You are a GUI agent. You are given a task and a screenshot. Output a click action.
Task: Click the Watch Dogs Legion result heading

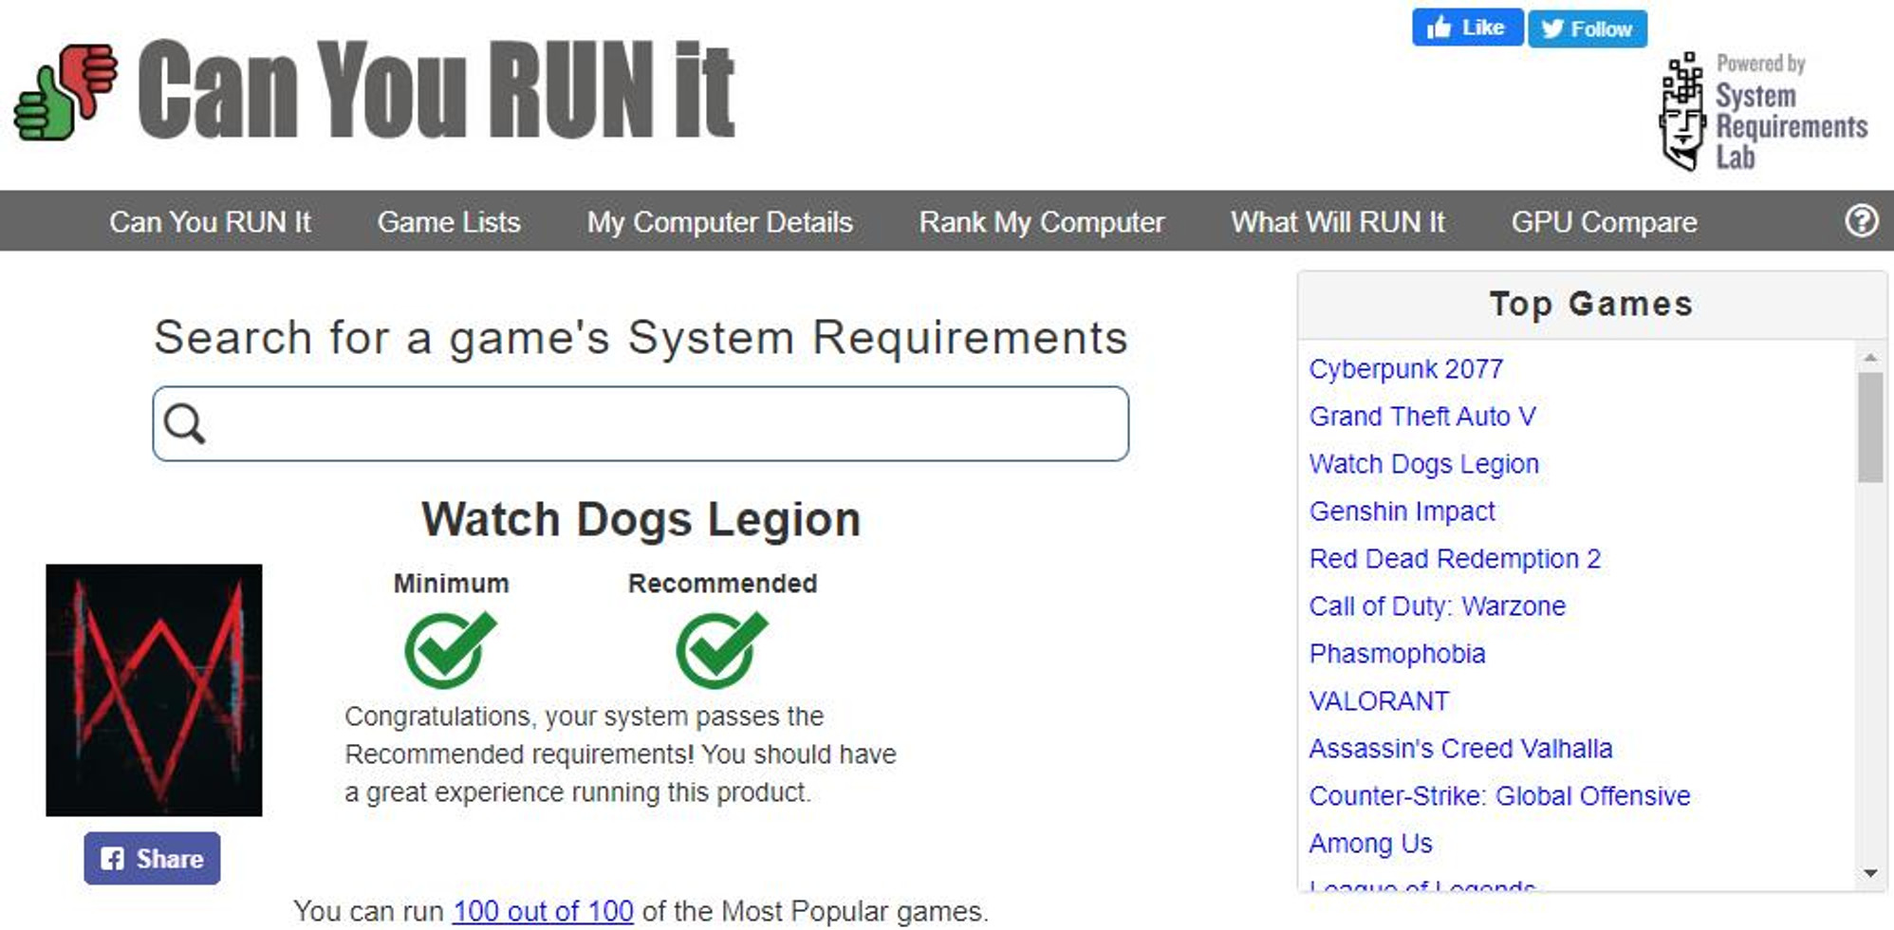click(641, 520)
